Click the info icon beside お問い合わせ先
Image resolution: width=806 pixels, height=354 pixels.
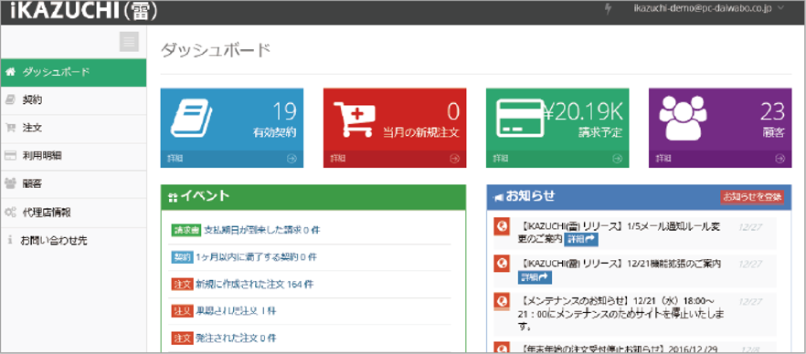tap(10, 240)
